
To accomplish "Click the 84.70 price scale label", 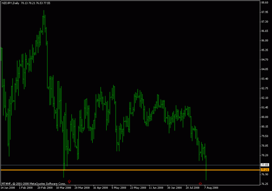I will tap(265, 60).
